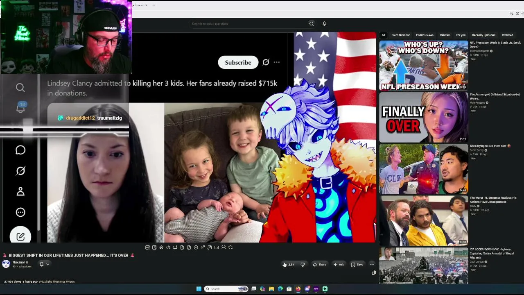Select the For you filter chip
This screenshot has width=524, height=295.
point(461,35)
